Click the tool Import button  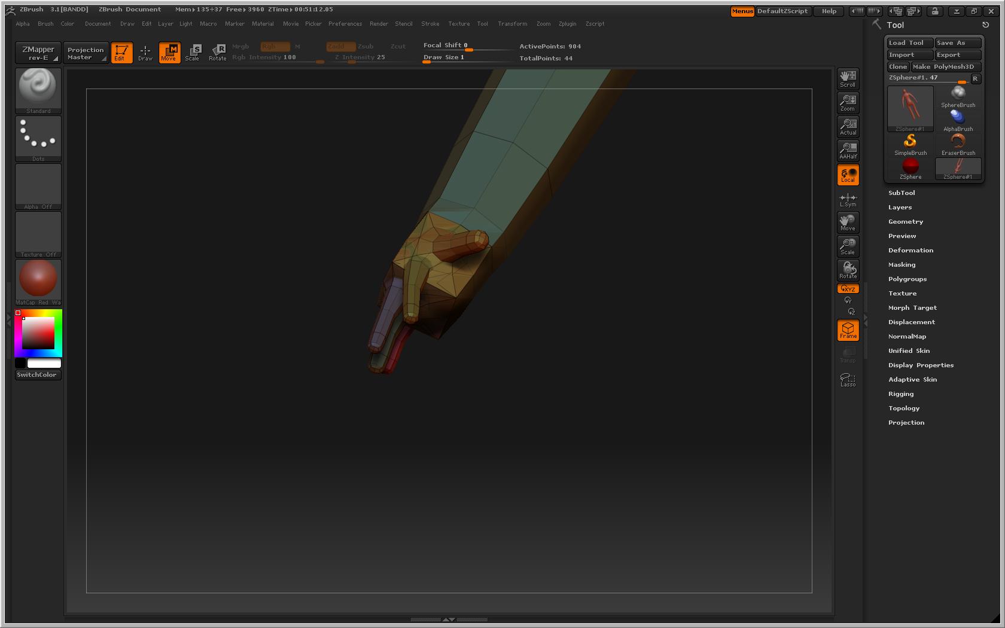click(x=910, y=55)
